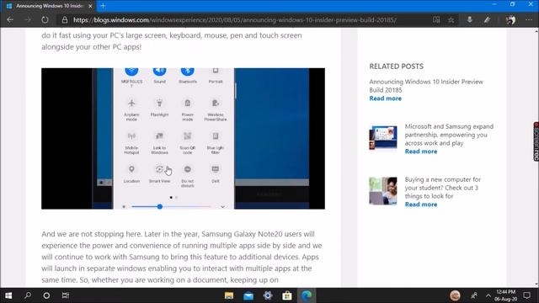
Task: Click the phone brightness slider handle
Action: (160, 206)
